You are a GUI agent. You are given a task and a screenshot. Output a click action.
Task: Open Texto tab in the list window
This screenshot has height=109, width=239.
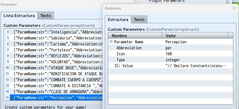46,16
